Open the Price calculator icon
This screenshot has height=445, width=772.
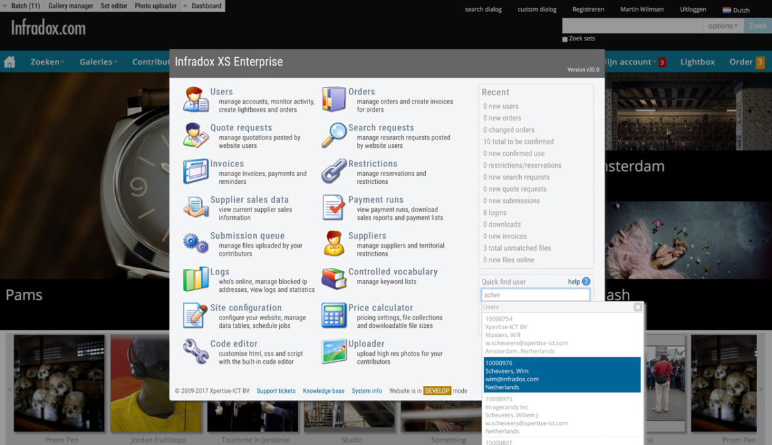pyautogui.click(x=334, y=316)
